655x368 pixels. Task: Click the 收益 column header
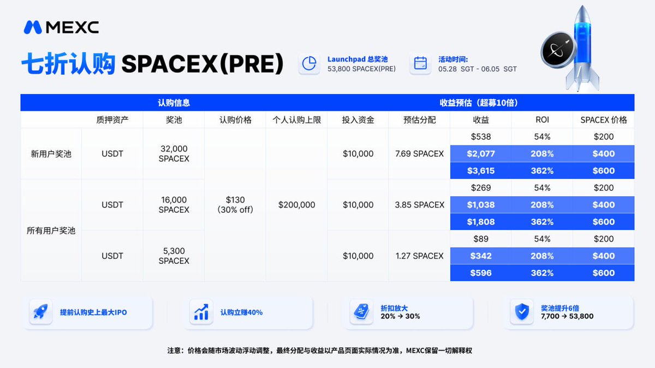click(x=481, y=120)
